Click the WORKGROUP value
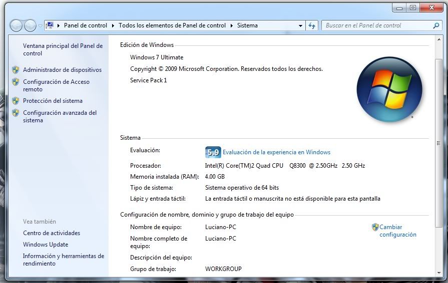The height and width of the screenshot is (283, 448). coord(223,269)
